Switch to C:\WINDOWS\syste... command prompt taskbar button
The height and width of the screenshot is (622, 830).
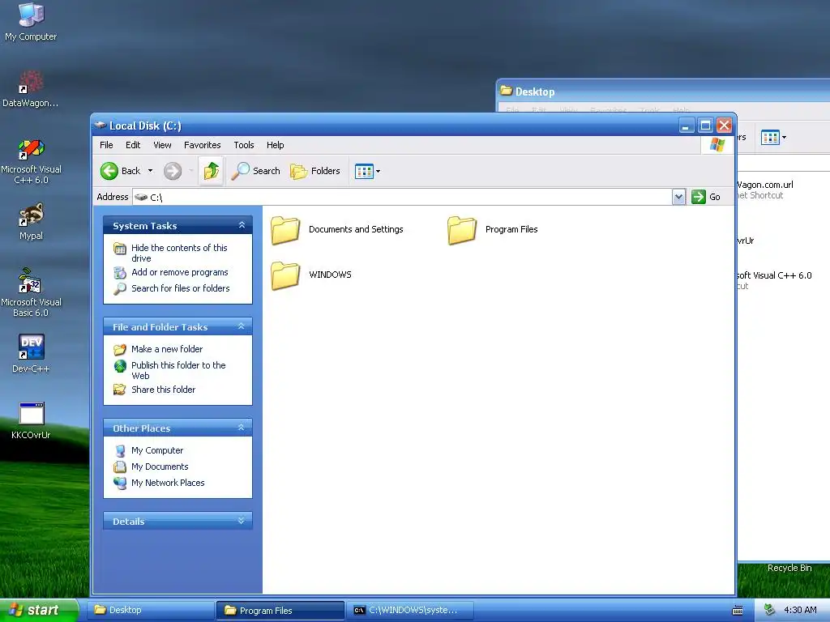click(x=410, y=610)
